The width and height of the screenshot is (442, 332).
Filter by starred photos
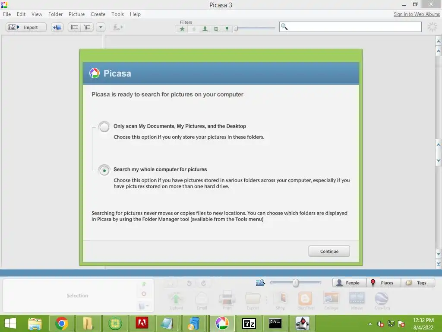pos(182,29)
